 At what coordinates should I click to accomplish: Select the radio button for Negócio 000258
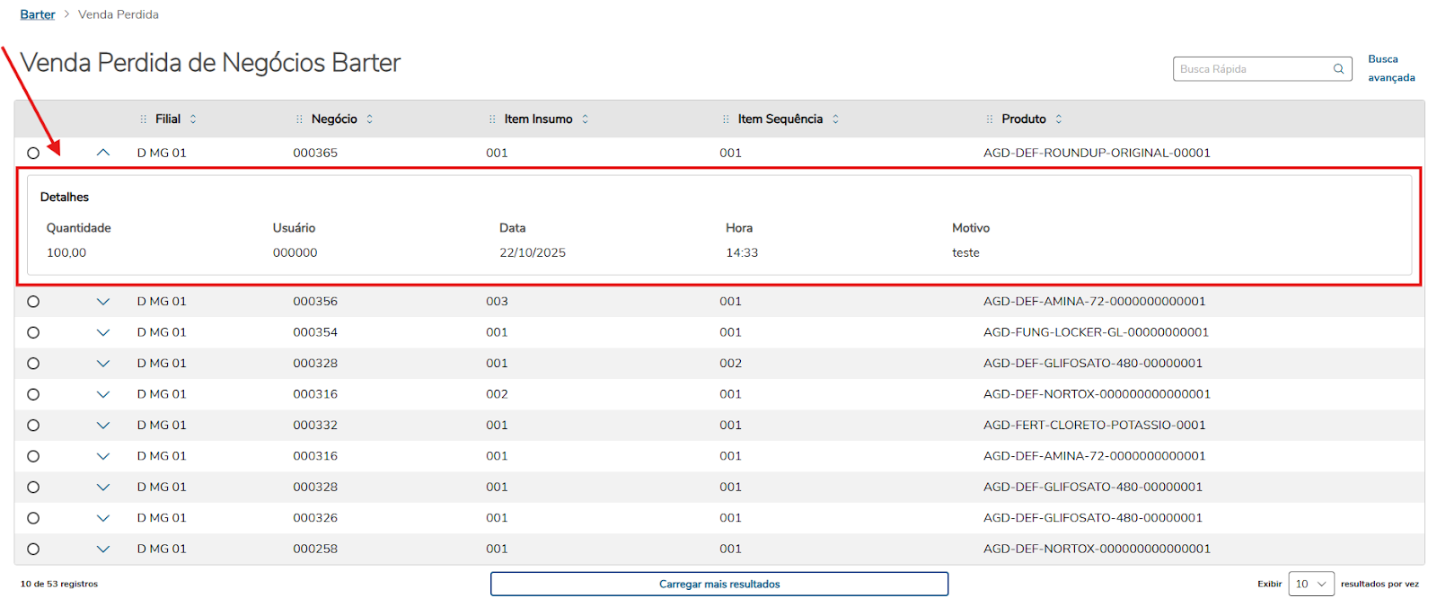point(33,550)
